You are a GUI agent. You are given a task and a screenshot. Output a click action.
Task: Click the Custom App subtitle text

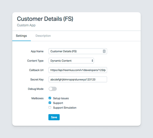(x=26, y=25)
